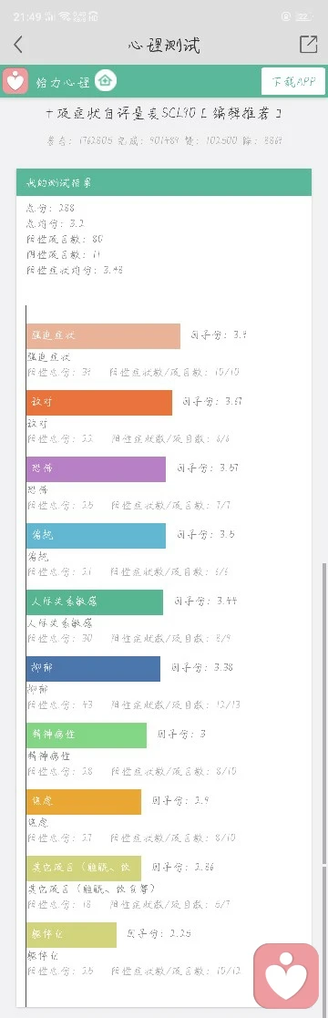Tap the 人际关系敏感 green bar
This screenshot has width=328, height=1018.
[95, 602]
